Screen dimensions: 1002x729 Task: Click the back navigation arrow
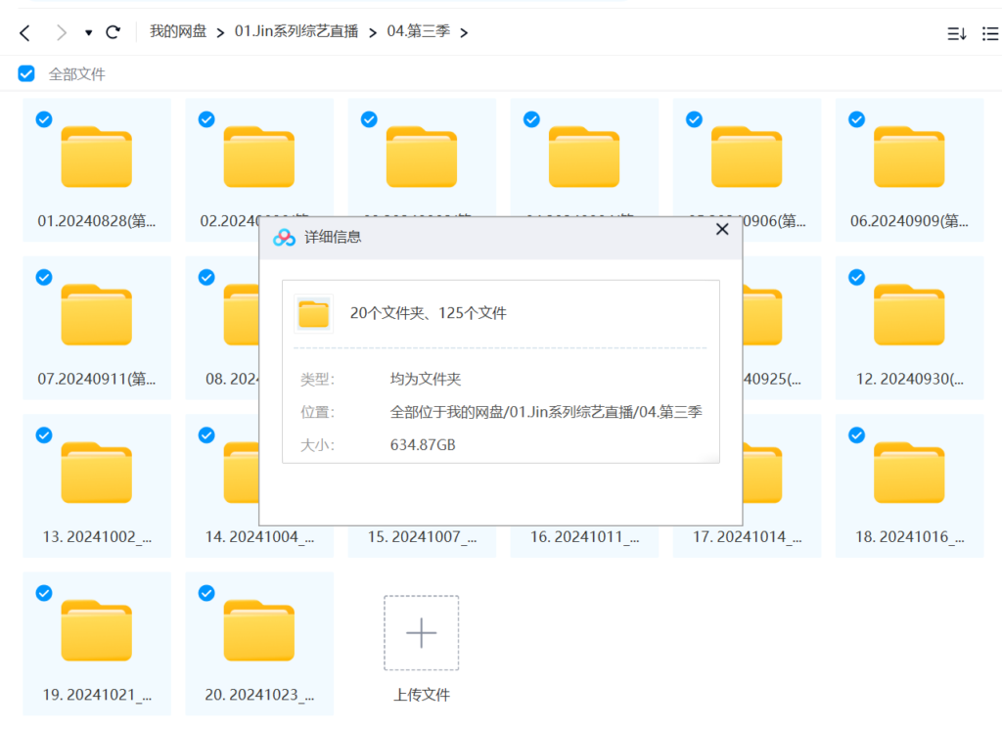pos(23,31)
